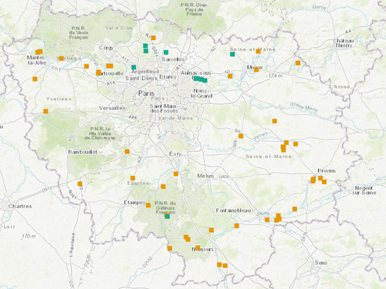Select the orange marker beside the N191 road
This screenshot has height=289, width=386.
(80, 183)
